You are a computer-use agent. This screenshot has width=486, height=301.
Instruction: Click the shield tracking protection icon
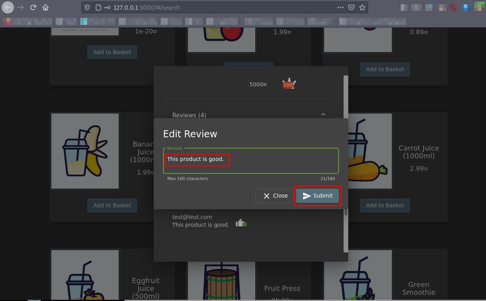88,7
